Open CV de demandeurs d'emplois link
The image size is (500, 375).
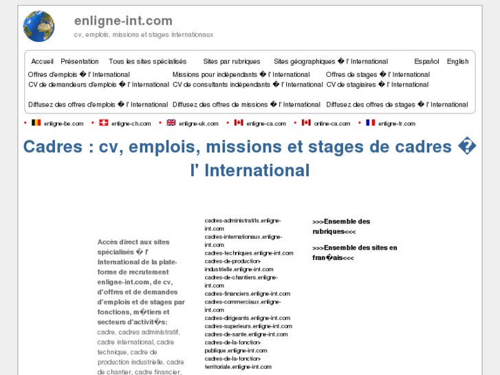tap(98, 85)
